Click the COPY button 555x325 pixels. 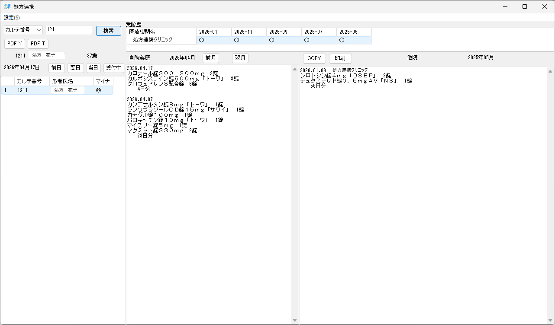pyautogui.click(x=314, y=58)
